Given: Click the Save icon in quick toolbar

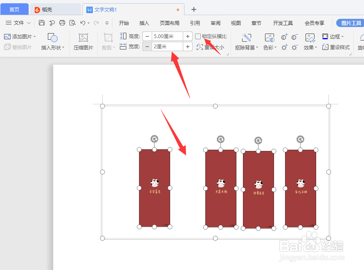Looking at the screenshot, I should [42, 23].
